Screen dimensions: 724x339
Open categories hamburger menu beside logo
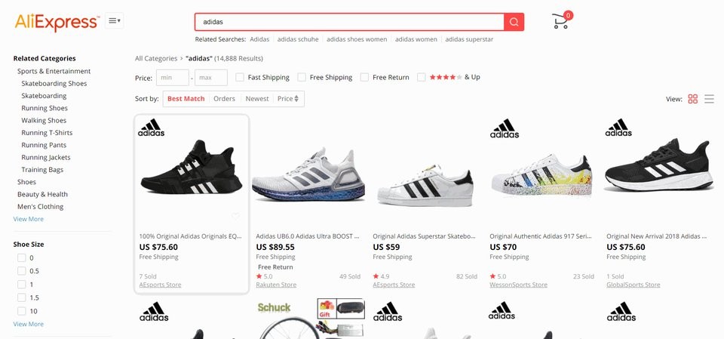coord(115,21)
